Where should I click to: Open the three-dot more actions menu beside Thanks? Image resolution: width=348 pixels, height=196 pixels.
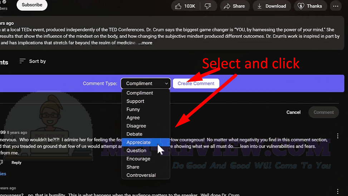coord(335,6)
